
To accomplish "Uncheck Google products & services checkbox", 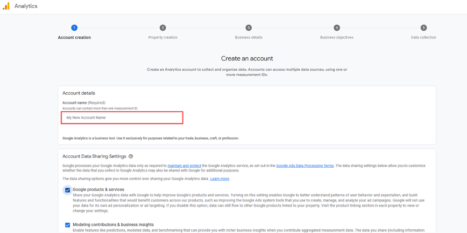I will tap(68, 190).
